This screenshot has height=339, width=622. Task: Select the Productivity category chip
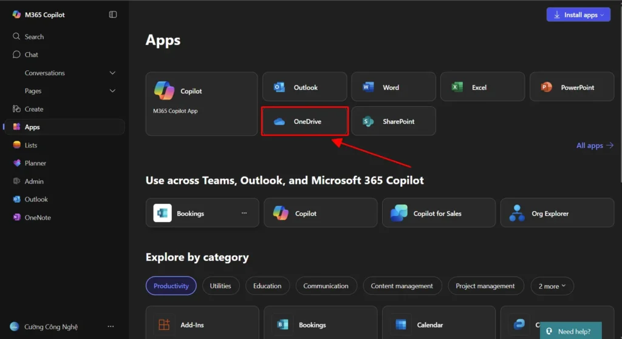[171, 286]
